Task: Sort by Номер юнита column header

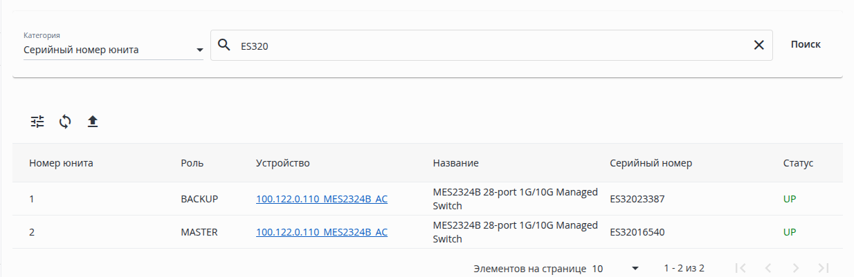Action: pyautogui.click(x=61, y=163)
